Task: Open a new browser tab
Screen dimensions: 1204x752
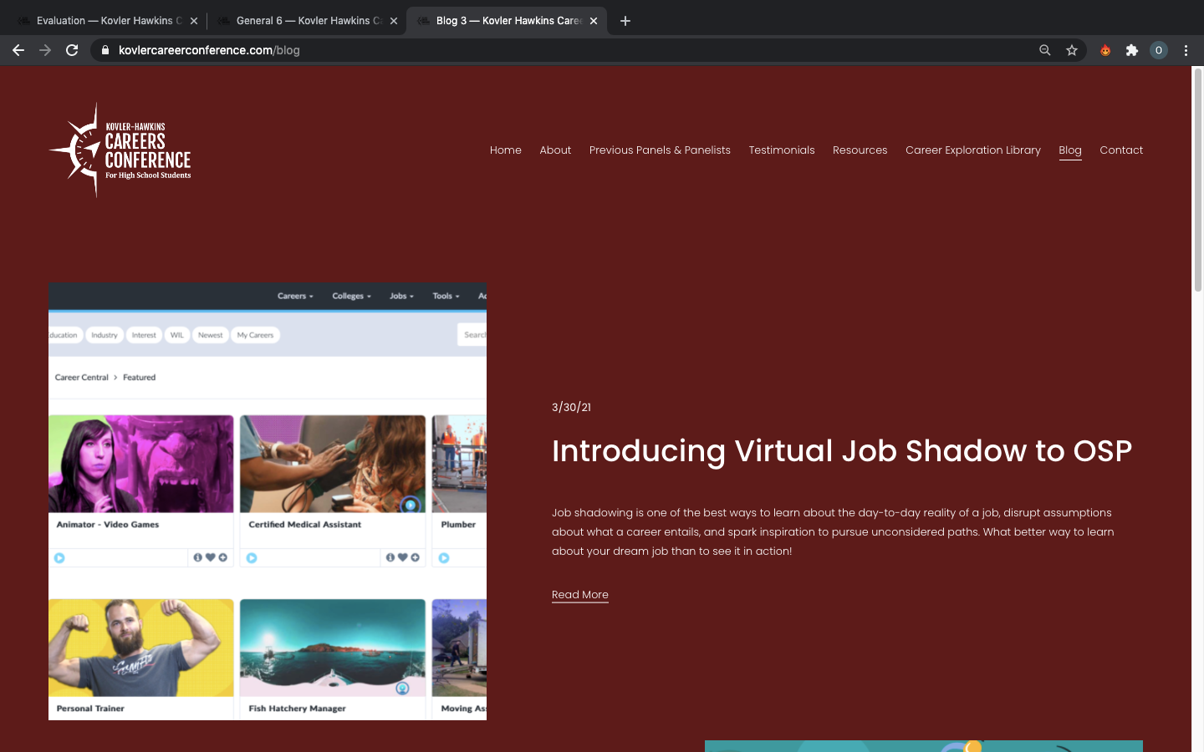Action: 625,21
